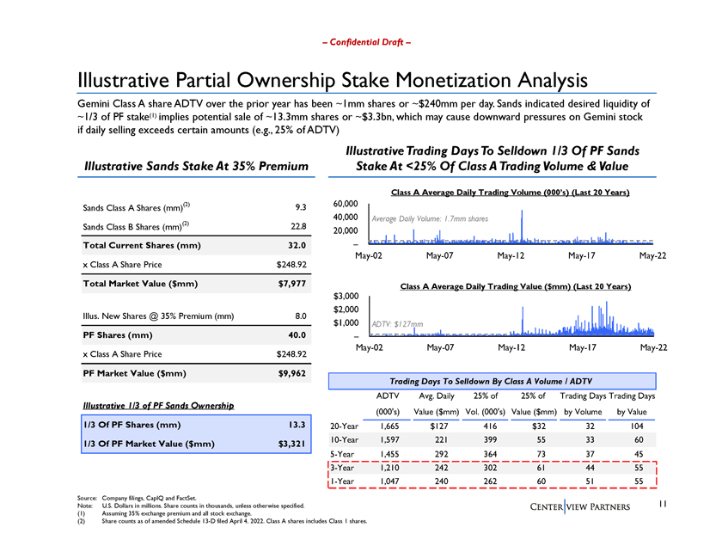Image resolution: width=722 pixels, height=558 pixels.
Task: Click the 'Confidential Draft' header text
Action: [x=366, y=42]
